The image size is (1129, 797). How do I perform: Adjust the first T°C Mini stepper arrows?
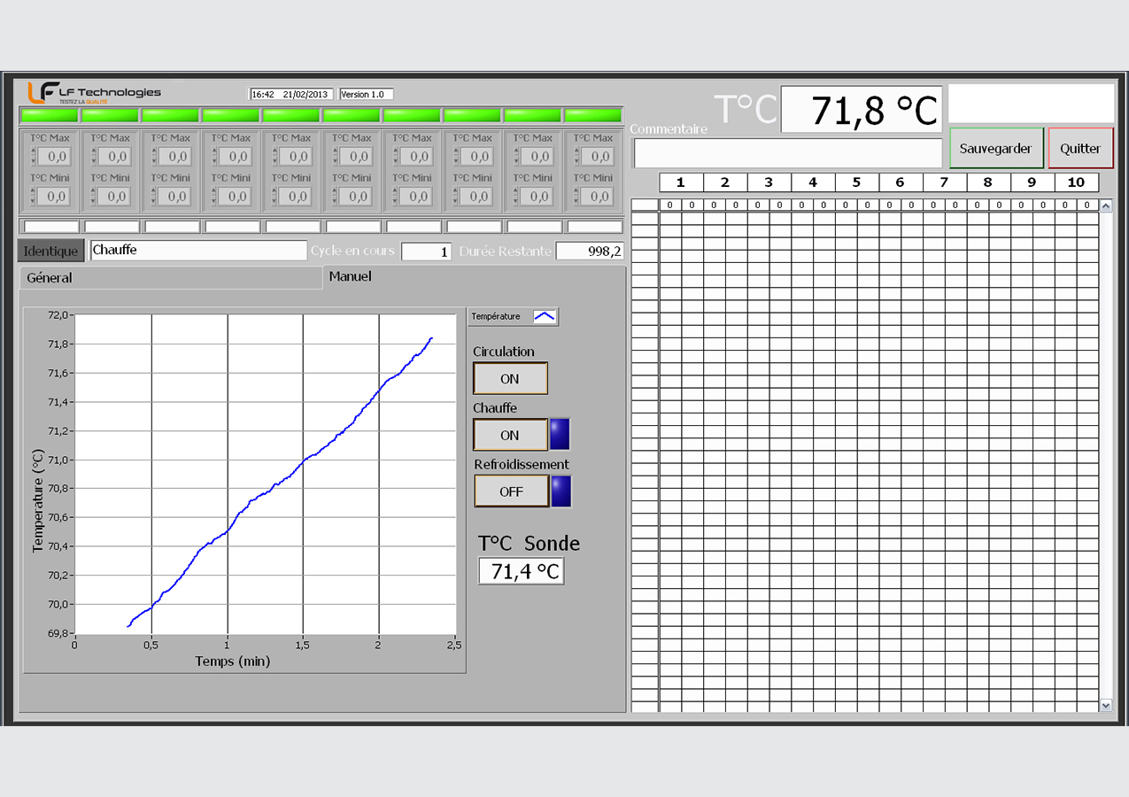pos(34,197)
